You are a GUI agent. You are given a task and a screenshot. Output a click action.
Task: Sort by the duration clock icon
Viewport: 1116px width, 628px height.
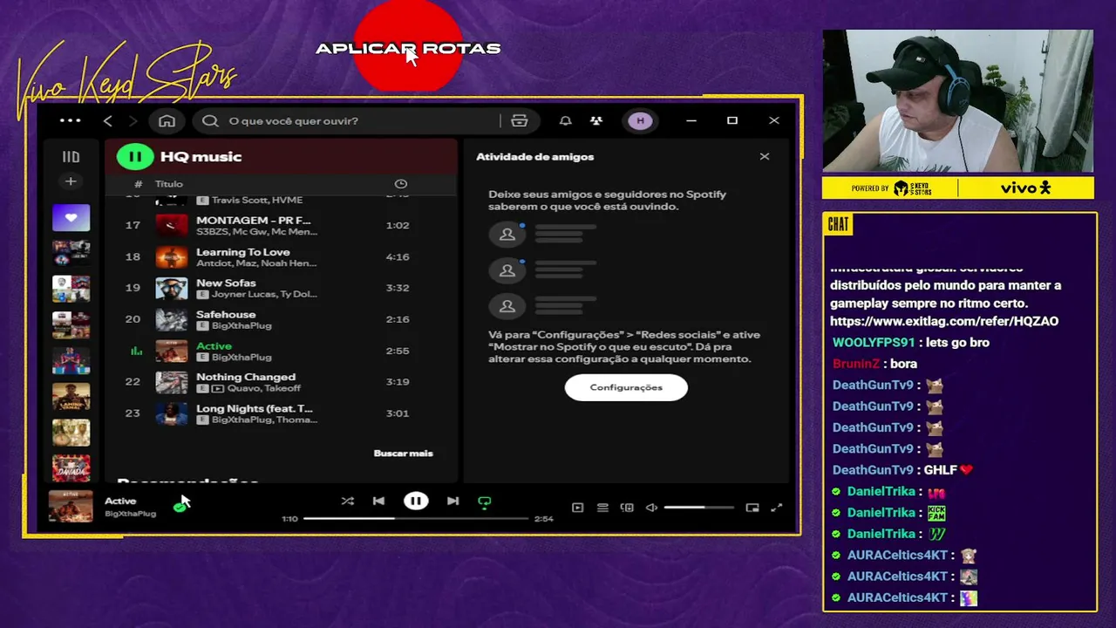click(401, 184)
